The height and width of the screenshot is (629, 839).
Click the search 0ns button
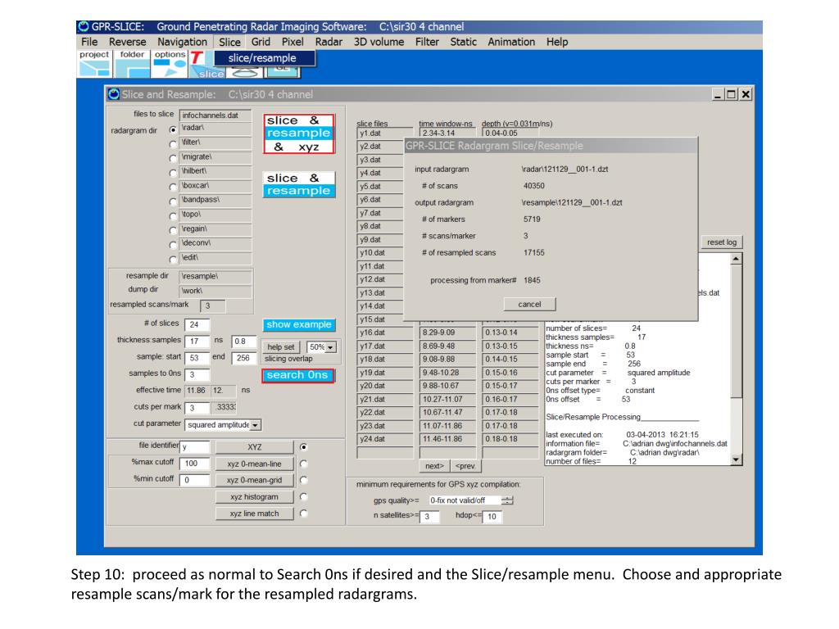coord(297,375)
